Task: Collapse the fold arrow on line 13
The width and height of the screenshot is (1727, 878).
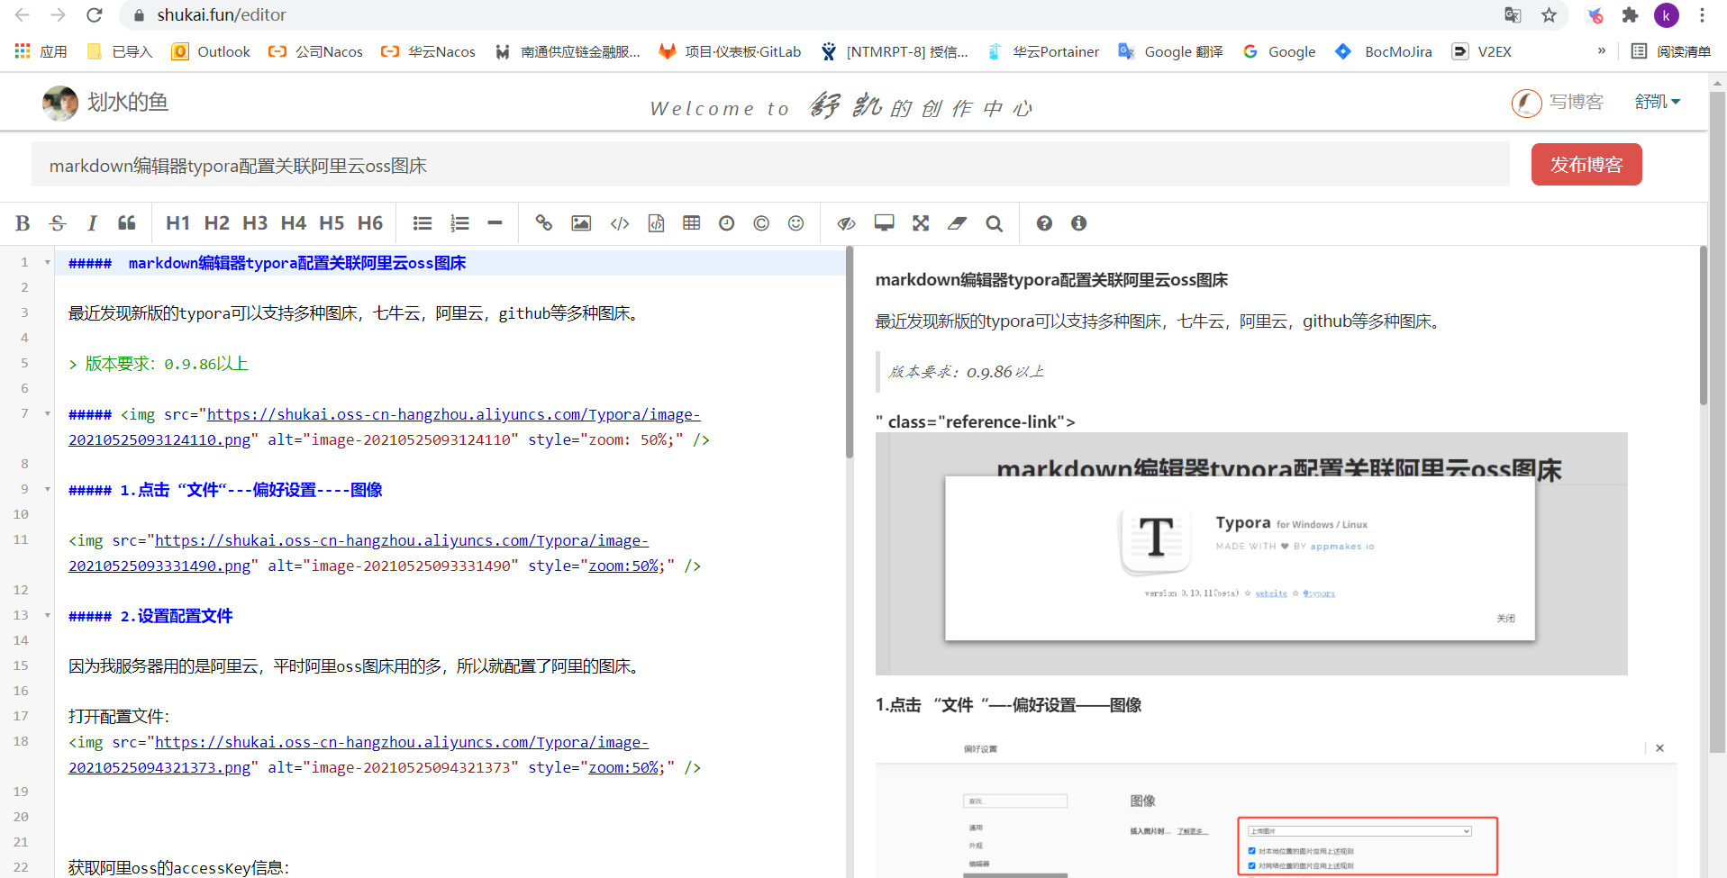Action: click(x=47, y=616)
